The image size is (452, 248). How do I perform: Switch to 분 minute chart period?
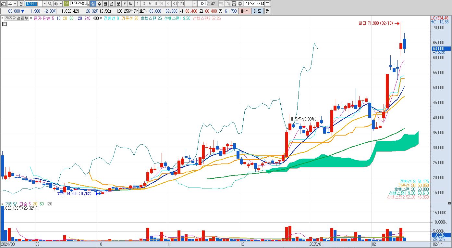coord(118,4)
